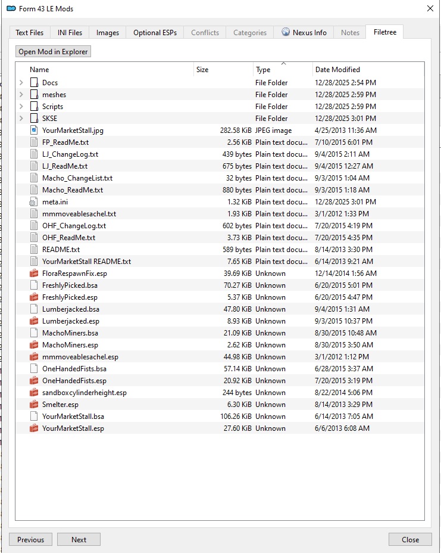The image size is (441, 553).
Task: Click the FreshlyPicked.esp plugin icon
Action: pos(34,297)
